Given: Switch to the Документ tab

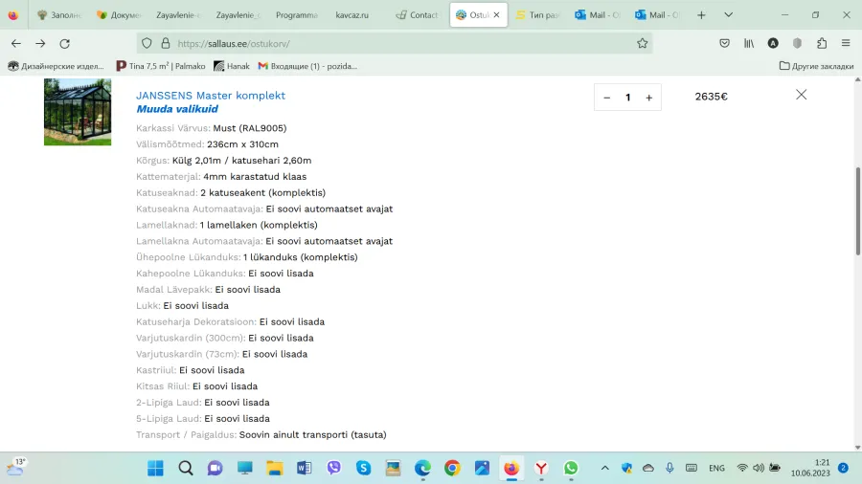Looking at the screenshot, I should click(120, 14).
